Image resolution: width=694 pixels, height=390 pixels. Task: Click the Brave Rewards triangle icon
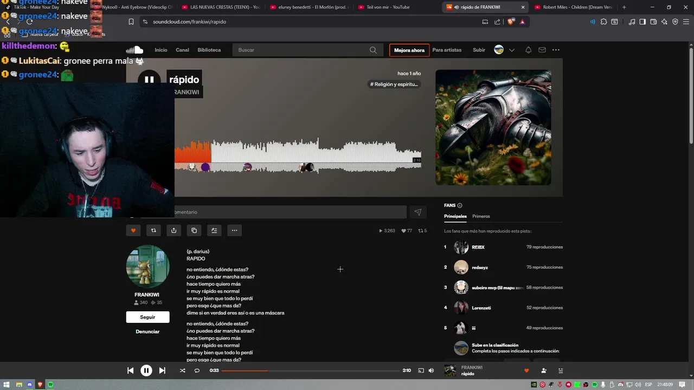[x=522, y=22]
